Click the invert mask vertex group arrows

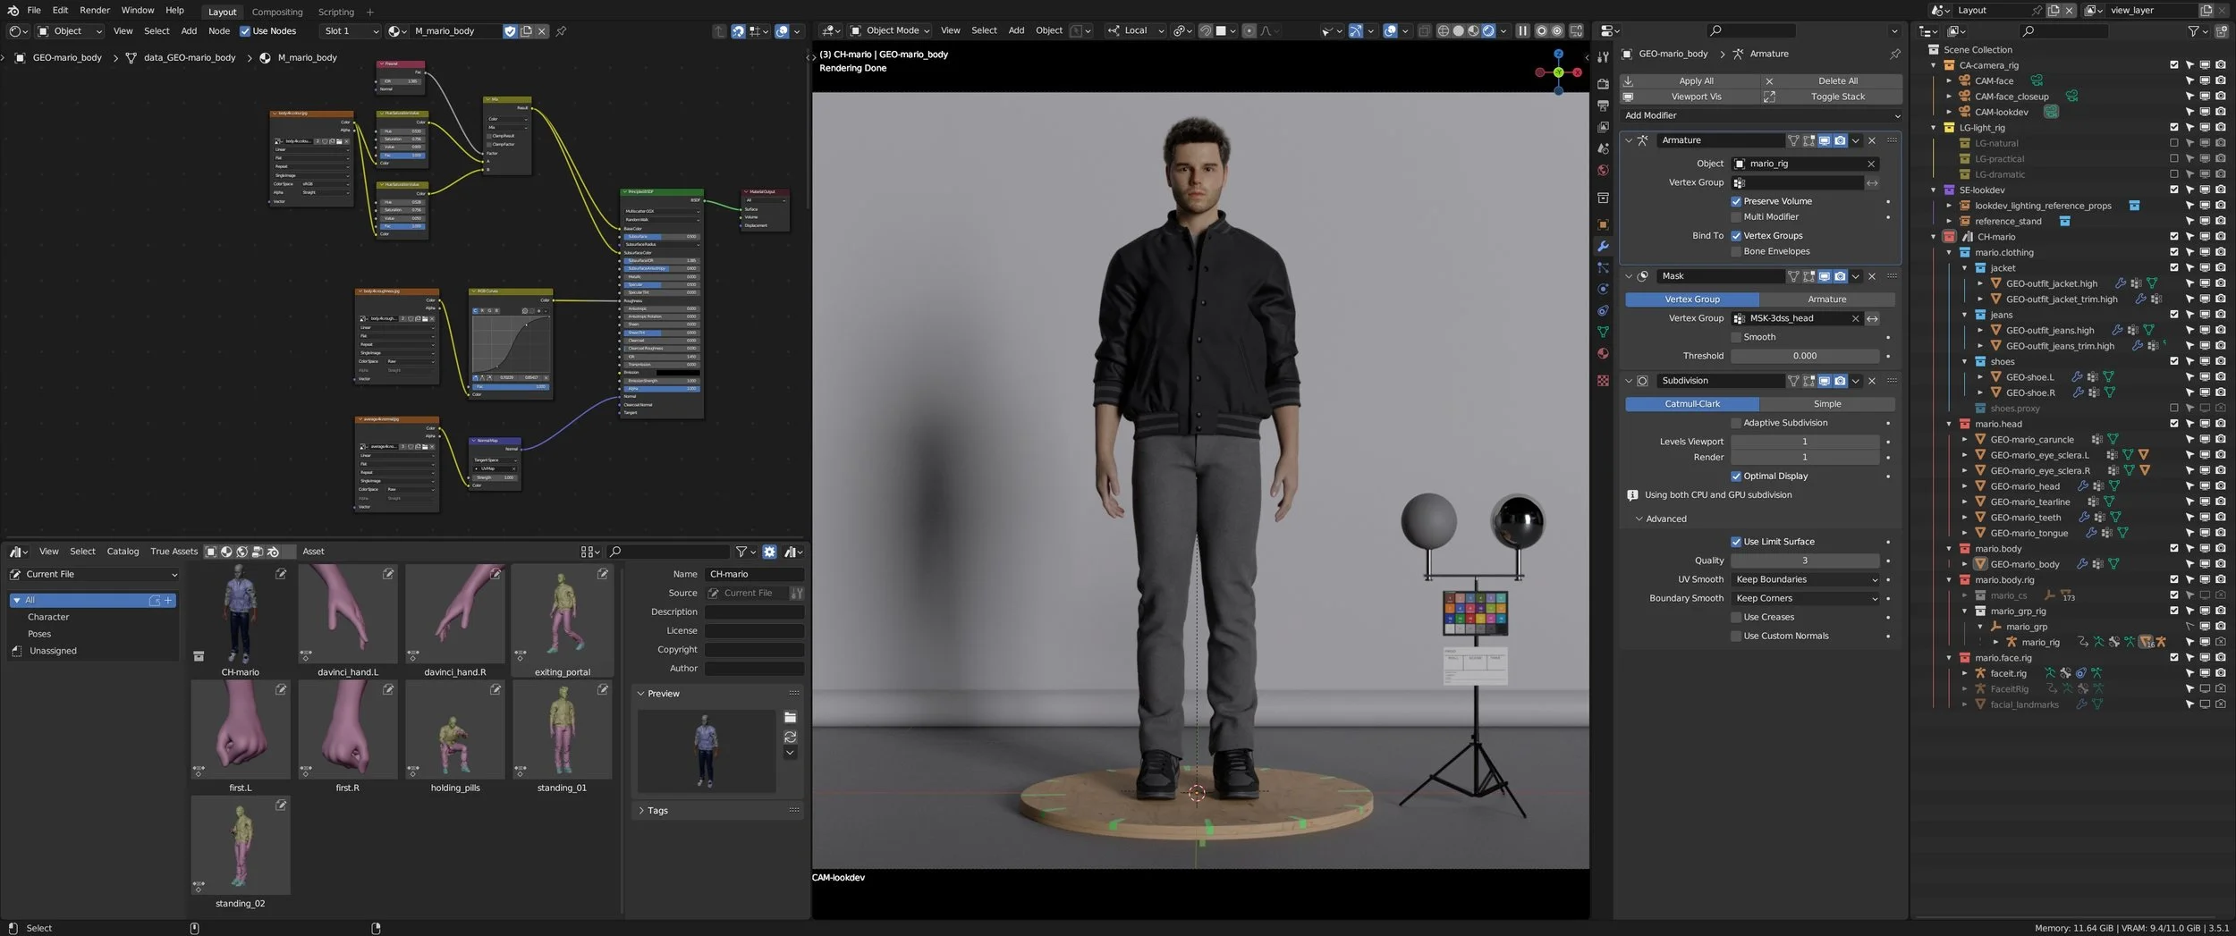coord(1872,318)
